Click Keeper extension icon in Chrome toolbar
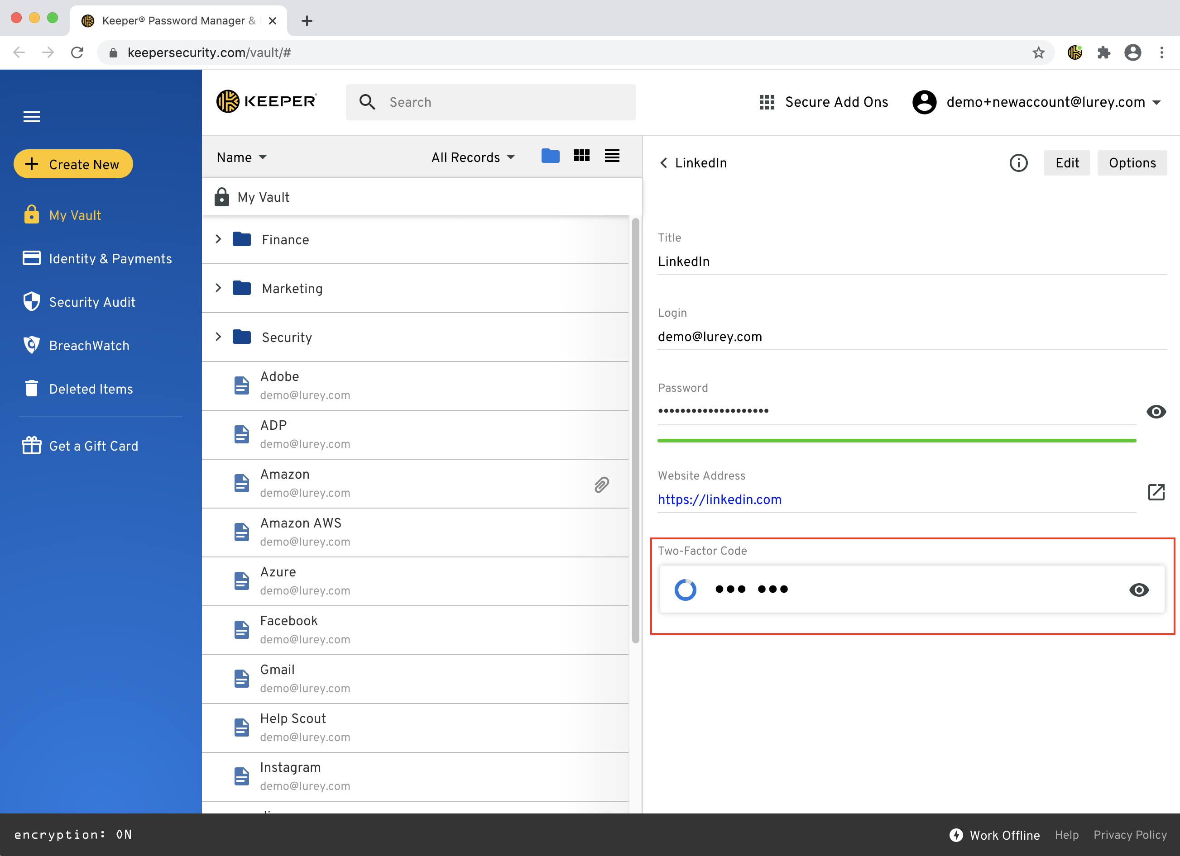 [x=1074, y=52]
